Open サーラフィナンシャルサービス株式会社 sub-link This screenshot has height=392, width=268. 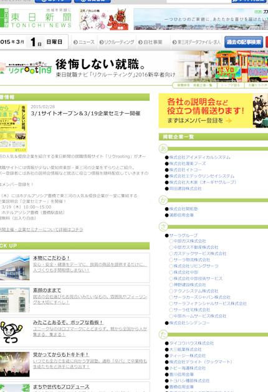coord(210,304)
